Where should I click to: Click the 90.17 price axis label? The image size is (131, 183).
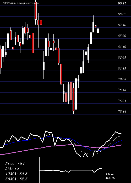click(x=122, y=3)
